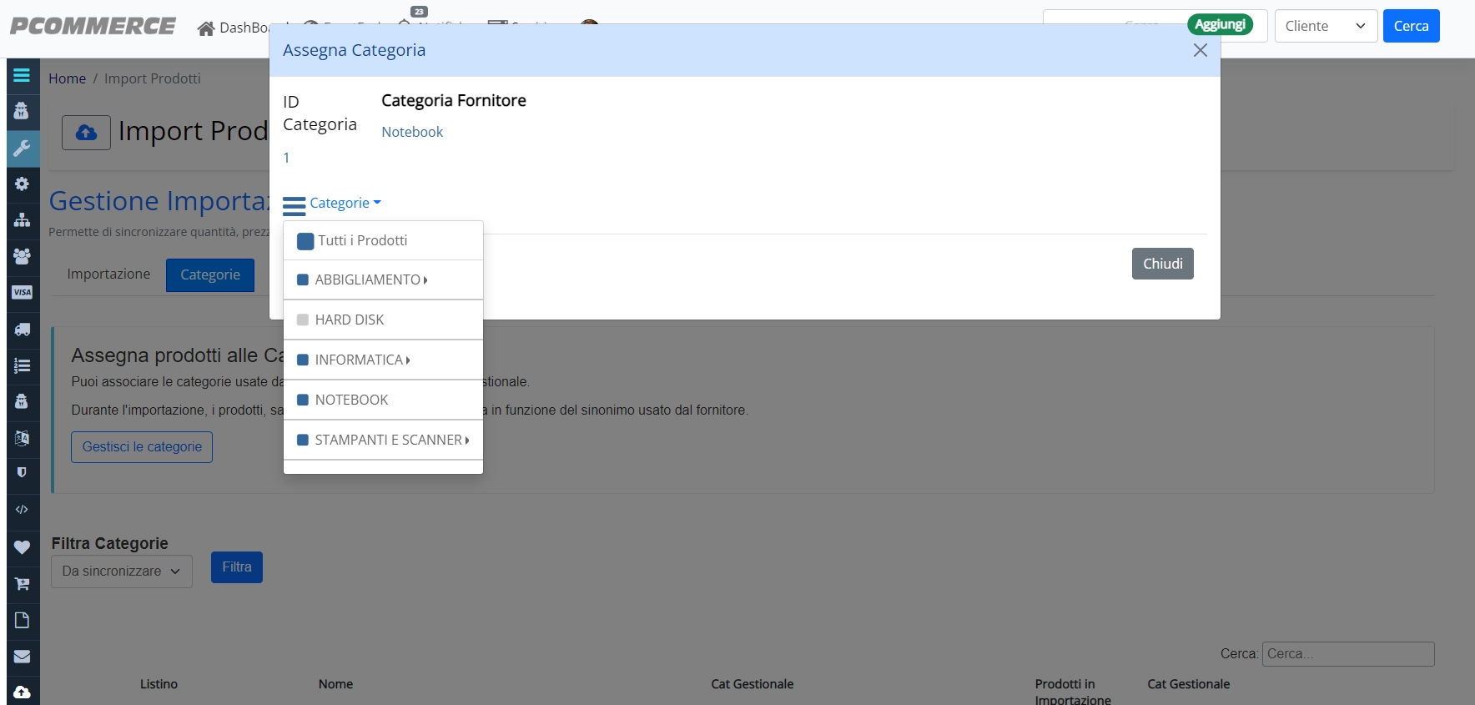Open the Da sincronizzare filter dropdown
This screenshot has height=705, width=1475.
coord(122,572)
